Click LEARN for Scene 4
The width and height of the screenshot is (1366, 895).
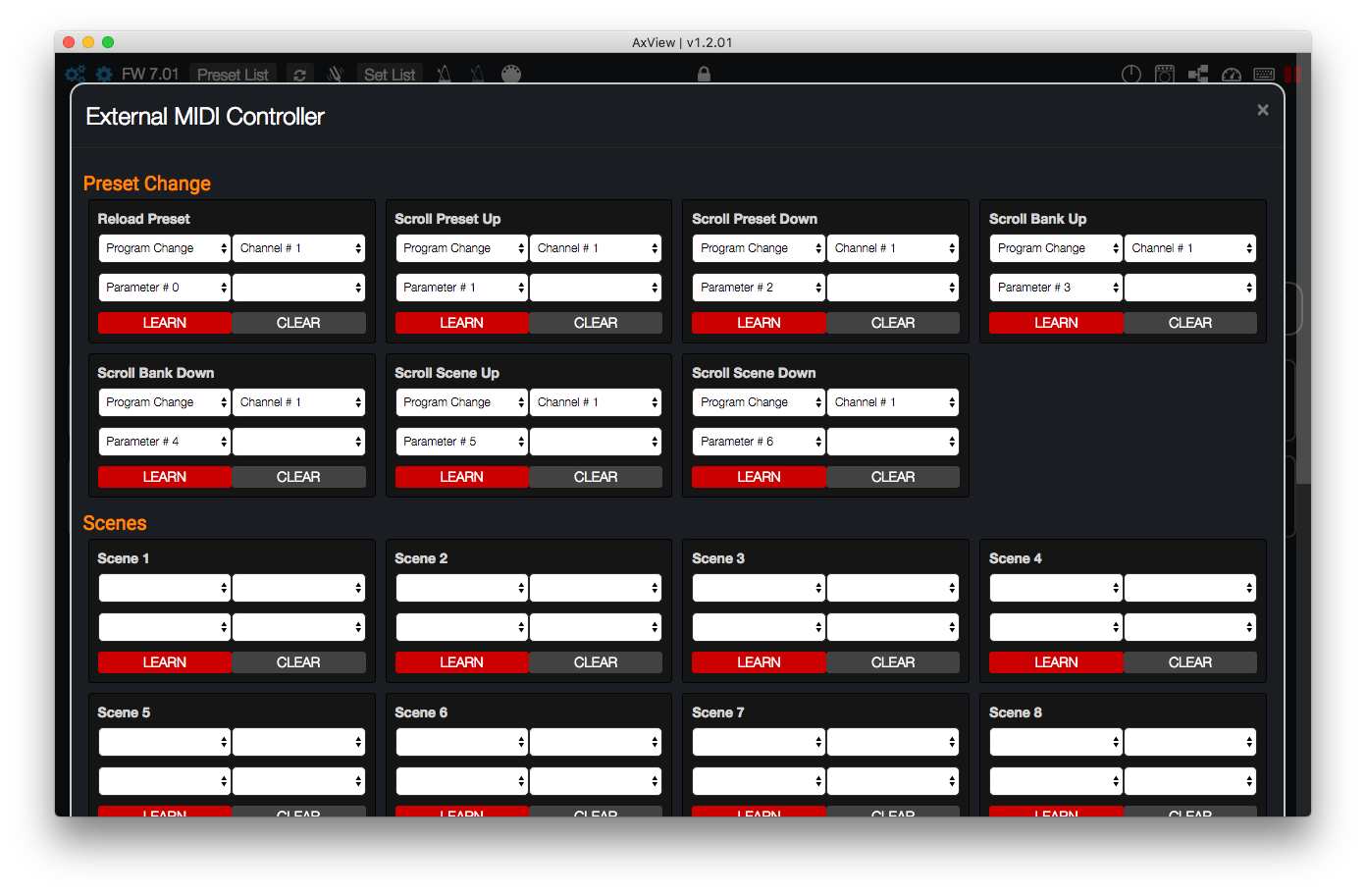pyautogui.click(x=1056, y=662)
